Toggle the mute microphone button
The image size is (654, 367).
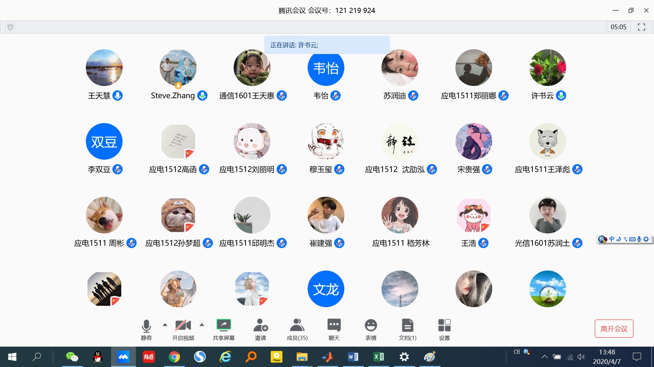[146, 326]
